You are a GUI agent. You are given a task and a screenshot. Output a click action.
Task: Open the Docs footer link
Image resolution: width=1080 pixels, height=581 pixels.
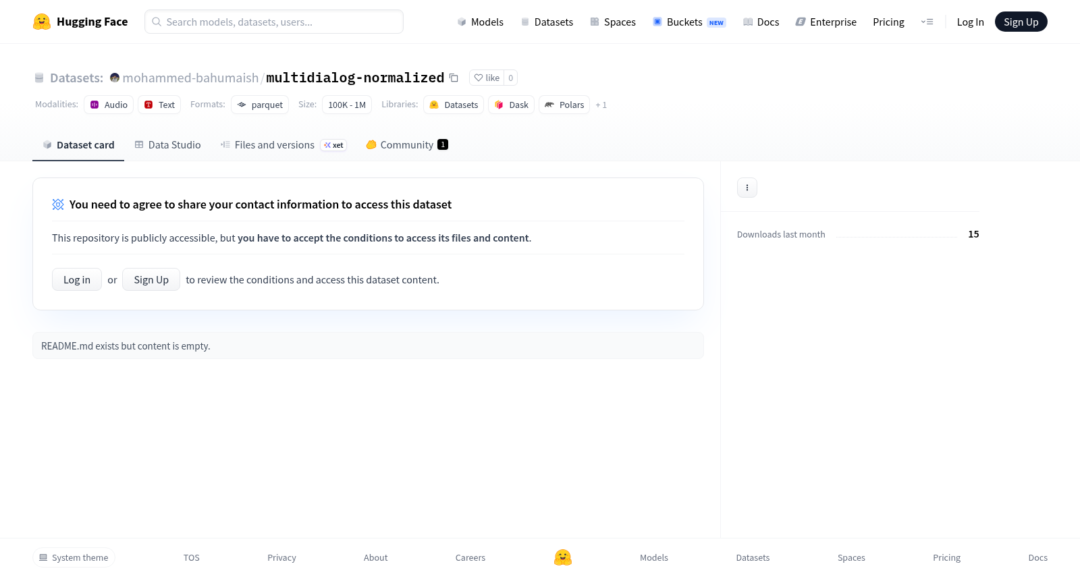1037,557
